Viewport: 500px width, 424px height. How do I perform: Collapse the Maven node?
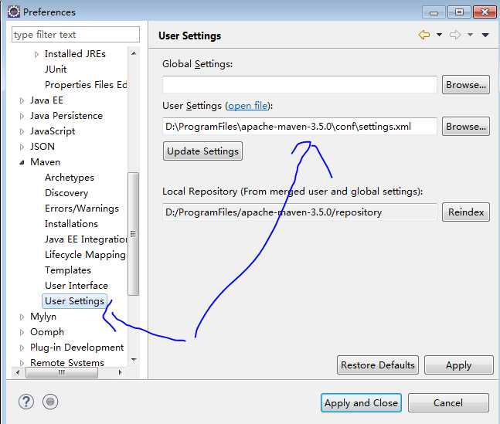tap(22, 162)
